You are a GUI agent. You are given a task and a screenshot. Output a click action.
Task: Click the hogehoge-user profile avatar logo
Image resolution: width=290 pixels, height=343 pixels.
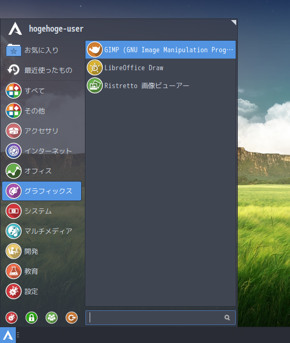tap(15, 28)
